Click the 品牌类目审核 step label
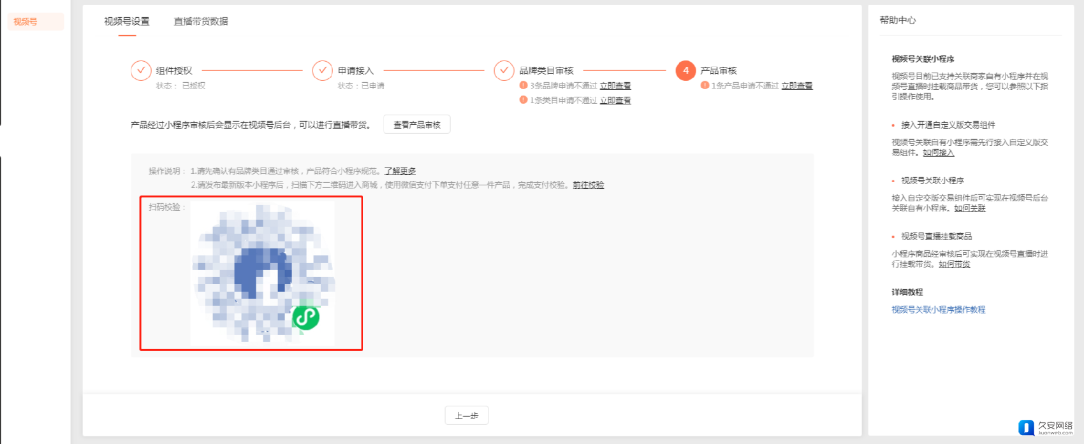 click(x=546, y=71)
